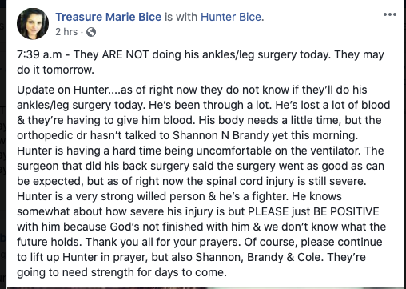The height and width of the screenshot is (289, 406).
Task: Click the '7:39 a.m' update line
Action: point(201,54)
